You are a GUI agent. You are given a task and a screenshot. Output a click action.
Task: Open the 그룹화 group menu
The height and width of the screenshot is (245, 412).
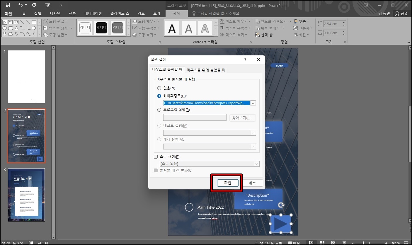(303, 28)
